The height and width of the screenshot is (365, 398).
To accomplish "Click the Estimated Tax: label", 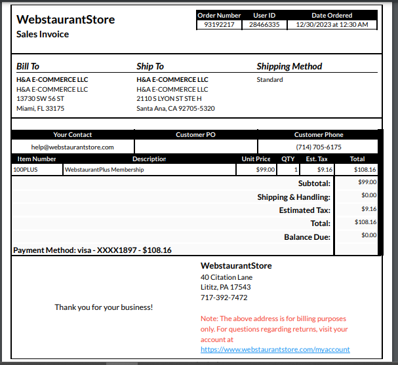I will tap(305, 210).
